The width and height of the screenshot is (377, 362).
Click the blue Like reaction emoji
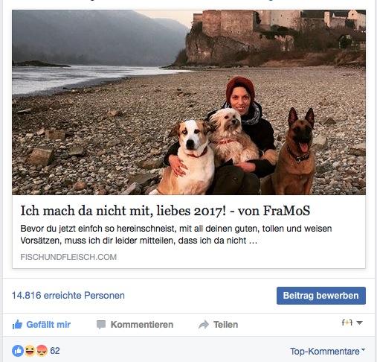[18, 351]
